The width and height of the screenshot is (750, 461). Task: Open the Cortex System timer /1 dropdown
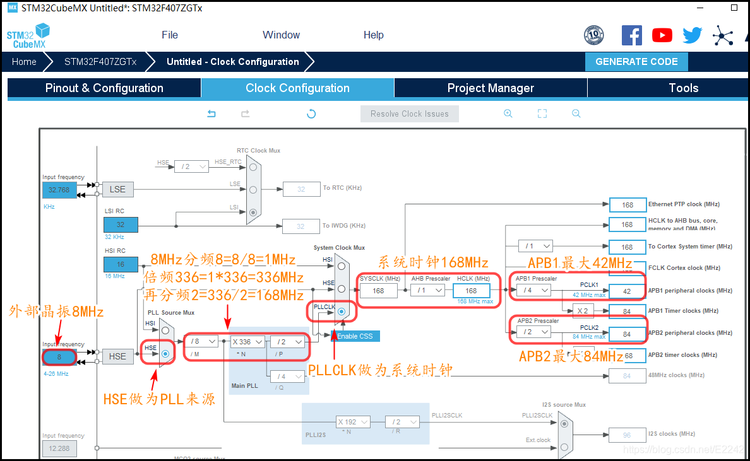536,246
